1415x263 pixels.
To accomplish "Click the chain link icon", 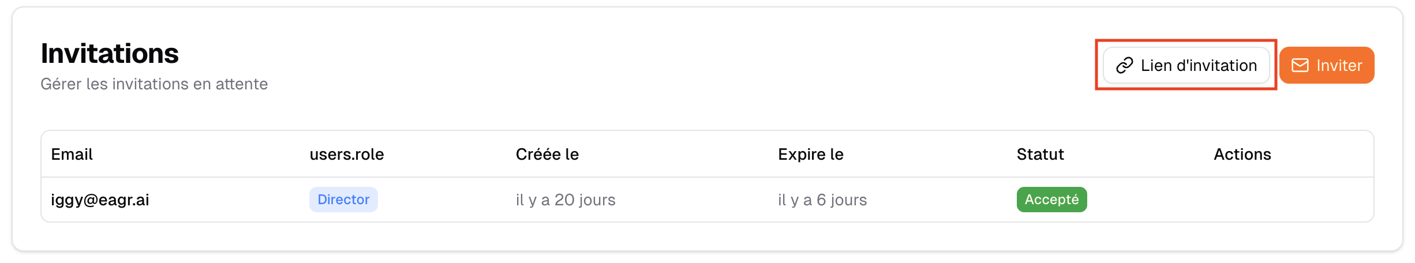I will 1124,66.
